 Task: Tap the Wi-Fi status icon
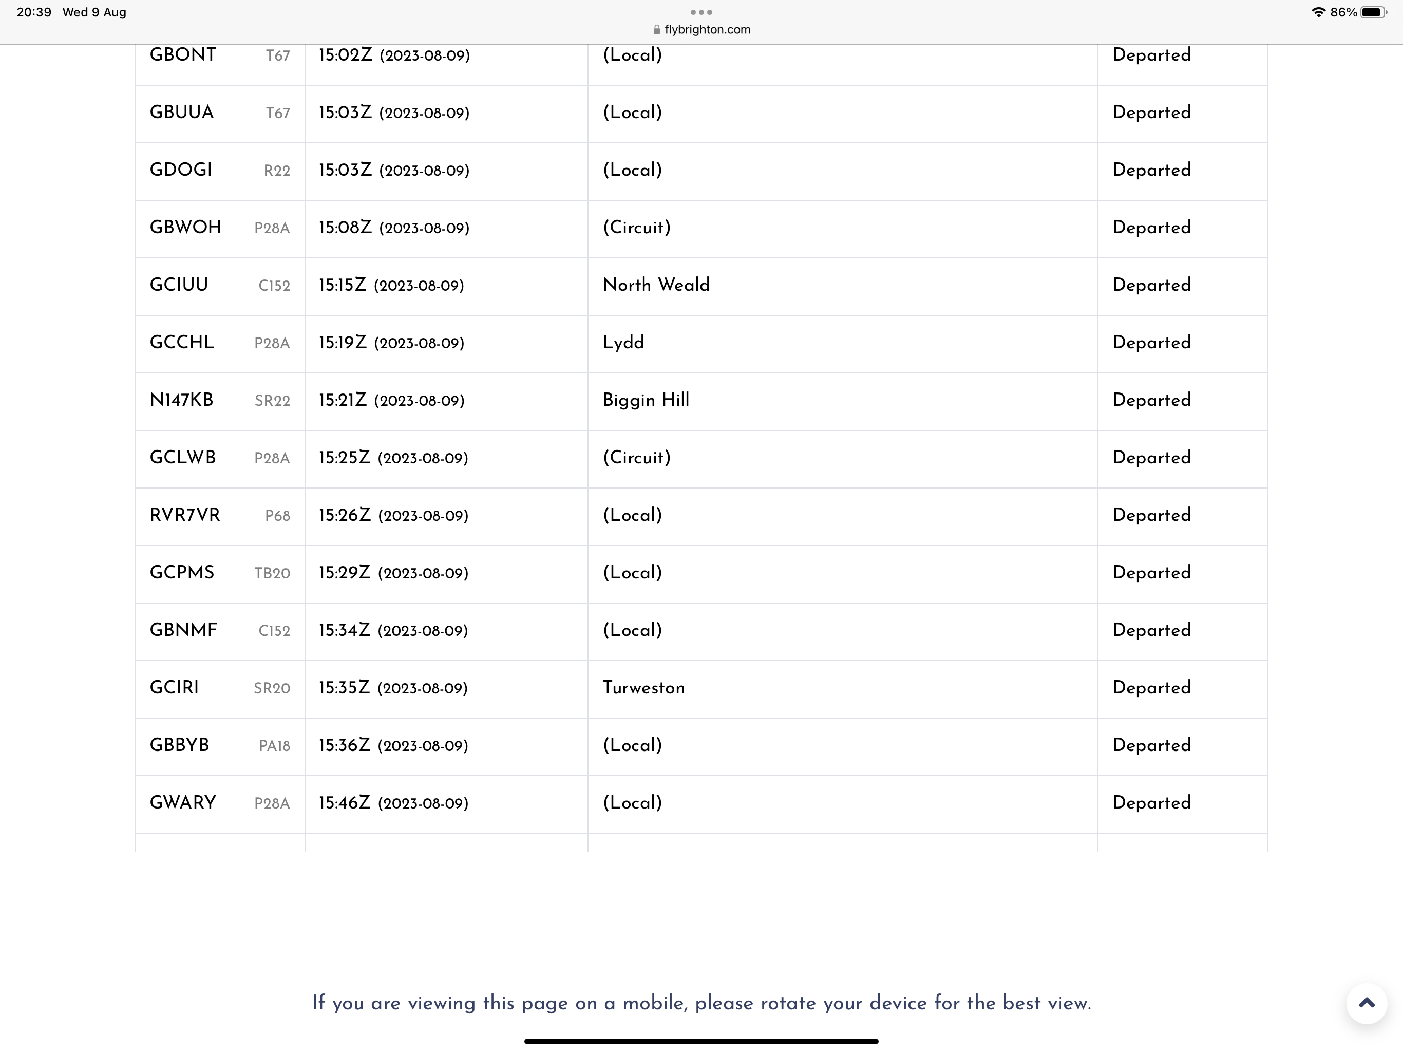tap(1318, 12)
